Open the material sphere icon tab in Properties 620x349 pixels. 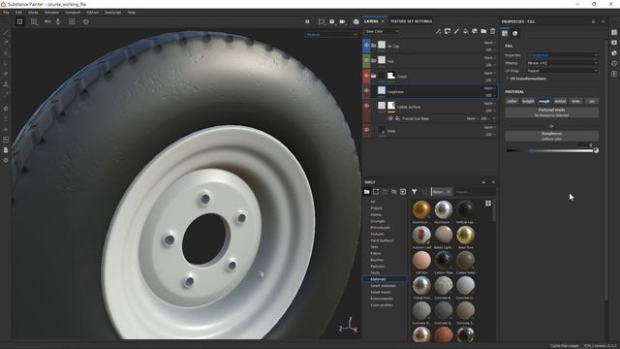(514, 34)
